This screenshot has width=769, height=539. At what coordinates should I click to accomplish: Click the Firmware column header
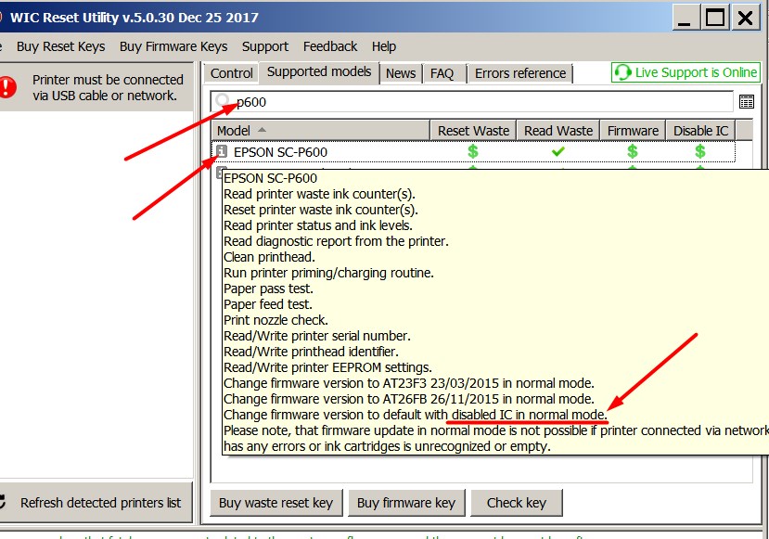633,131
